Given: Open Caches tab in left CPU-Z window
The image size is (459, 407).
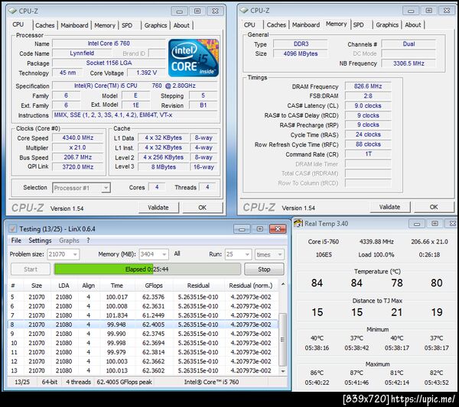Looking at the screenshot, I should pyautogui.click(x=45, y=25).
